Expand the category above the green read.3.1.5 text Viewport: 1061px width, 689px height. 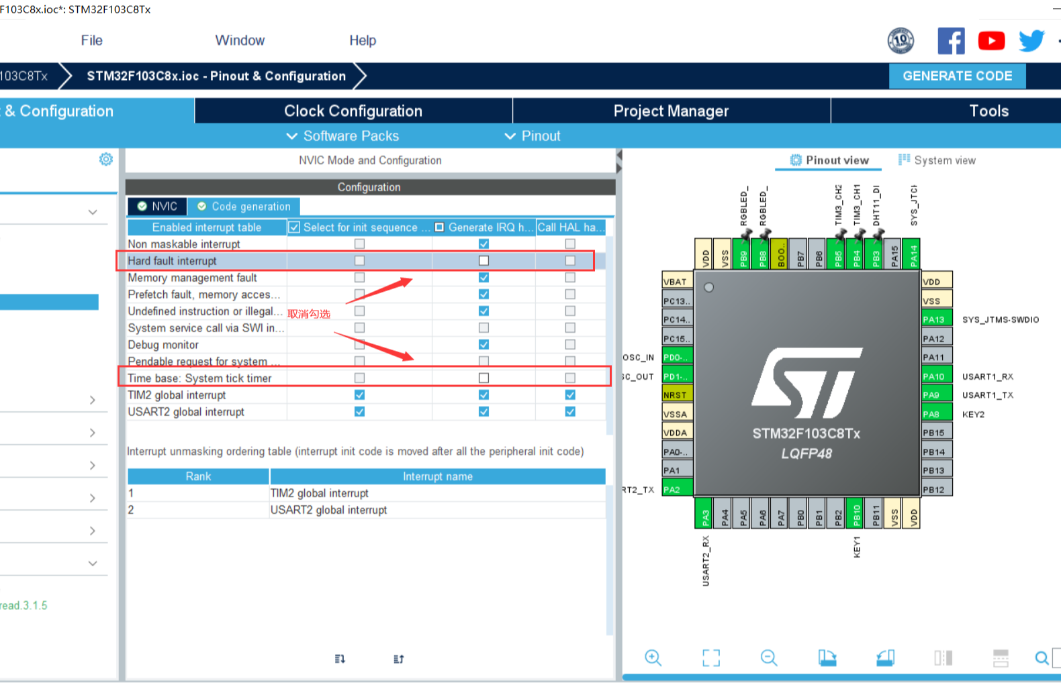(93, 564)
